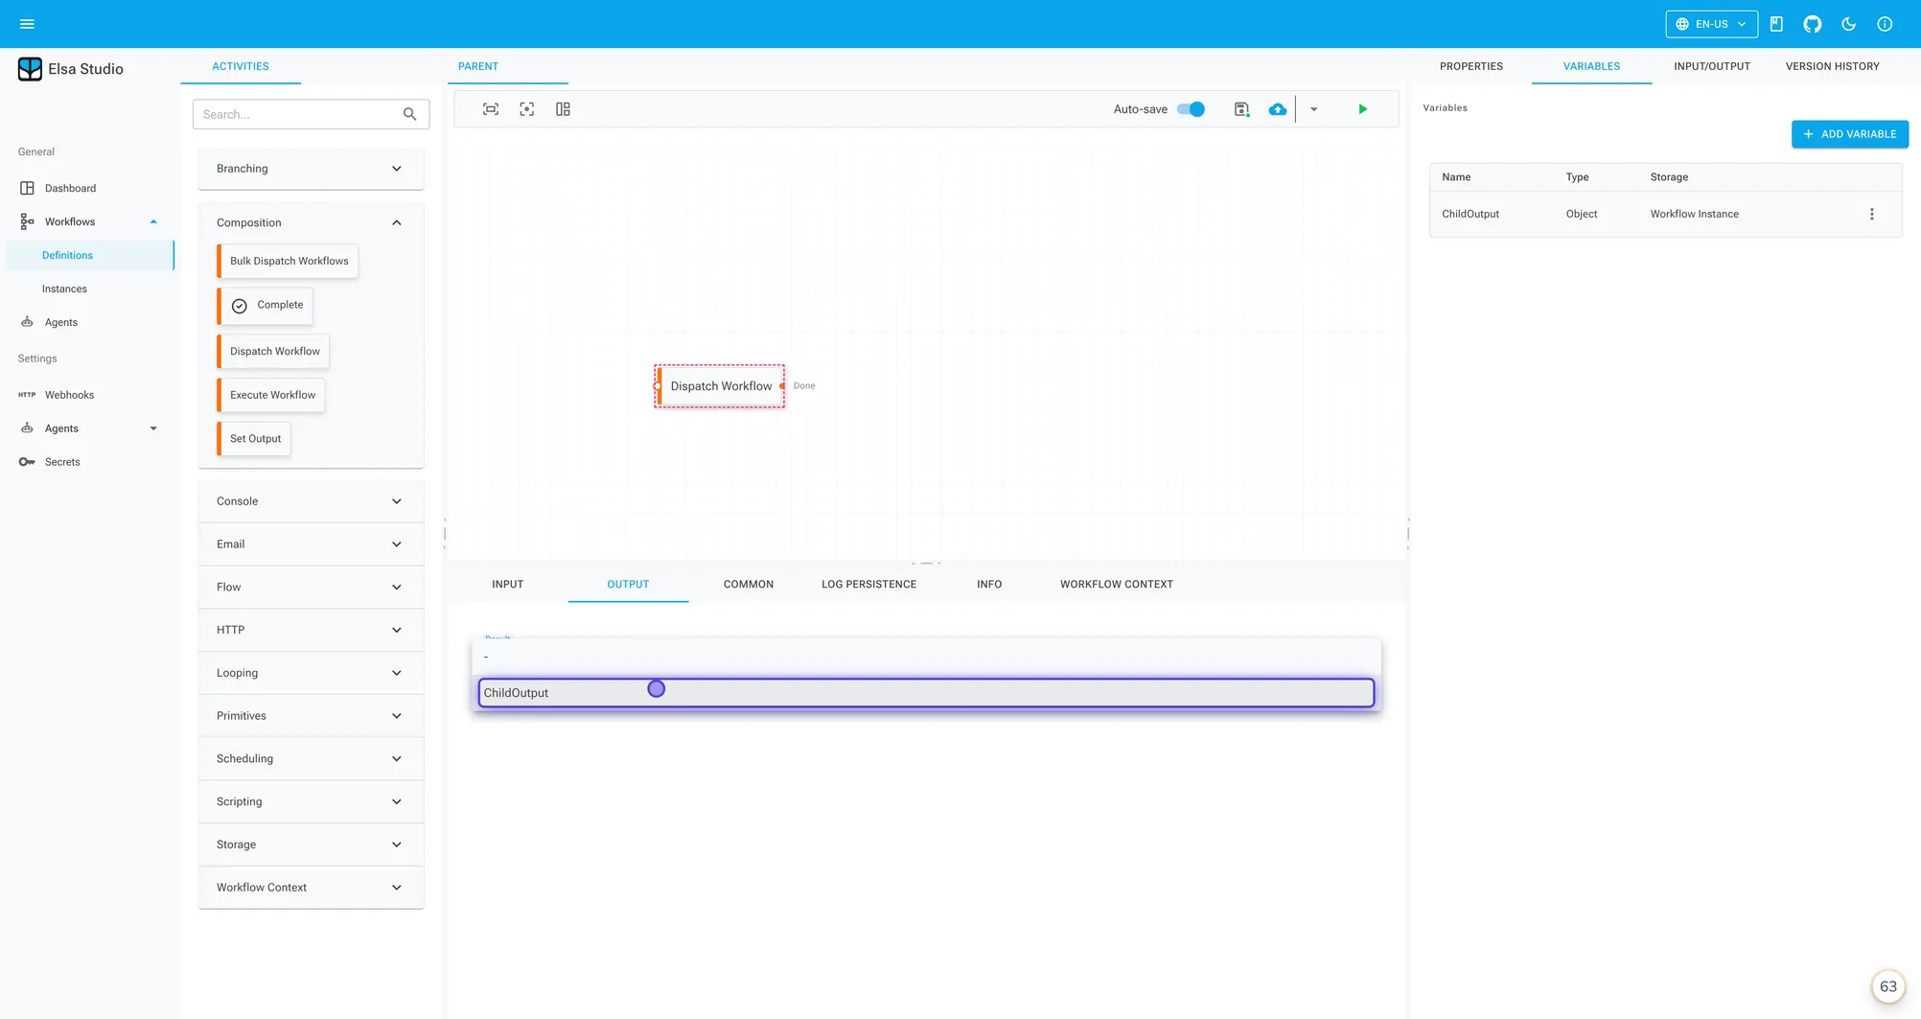Expand the HTTP activity category

[311, 630]
